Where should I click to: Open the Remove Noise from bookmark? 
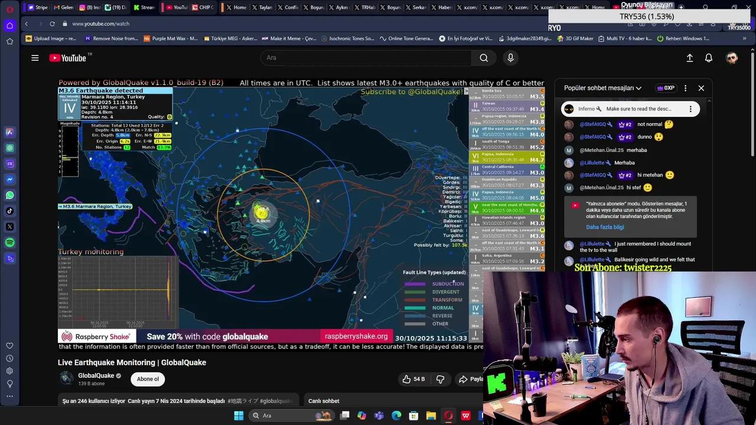tap(112, 38)
